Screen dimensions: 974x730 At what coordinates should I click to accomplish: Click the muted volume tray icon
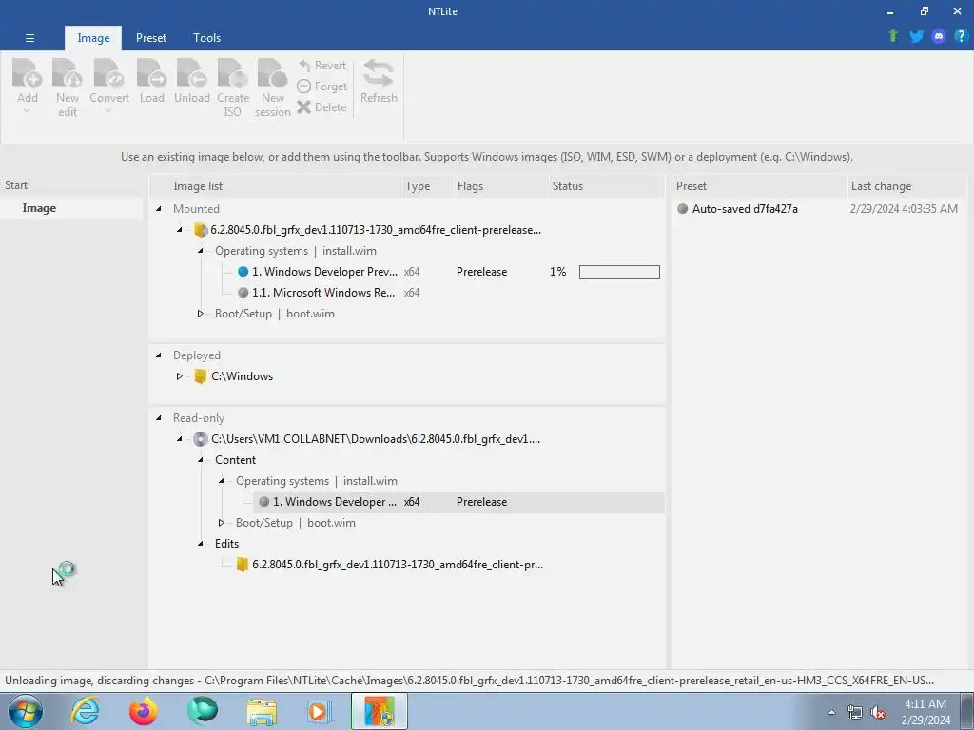click(878, 712)
